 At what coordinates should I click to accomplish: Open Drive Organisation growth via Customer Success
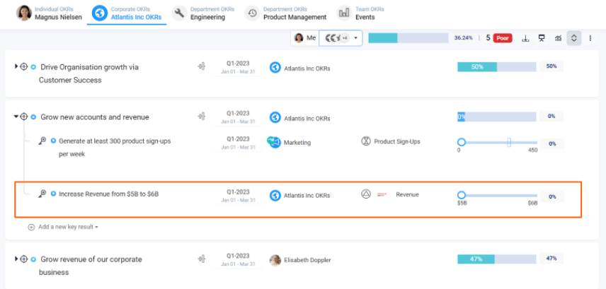(89, 73)
